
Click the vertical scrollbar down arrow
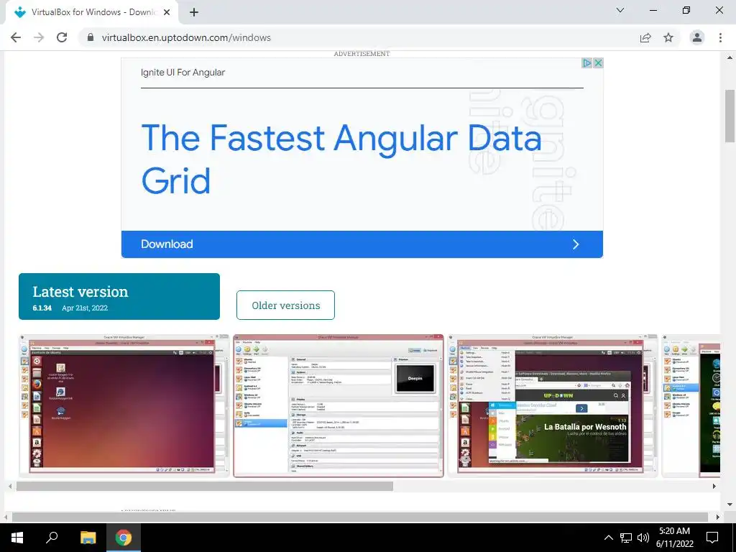pos(730,505)
